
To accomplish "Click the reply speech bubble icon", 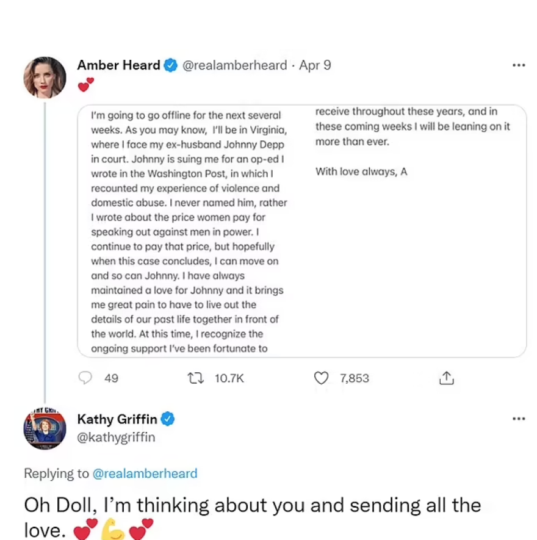I will [x=85, y=378].
